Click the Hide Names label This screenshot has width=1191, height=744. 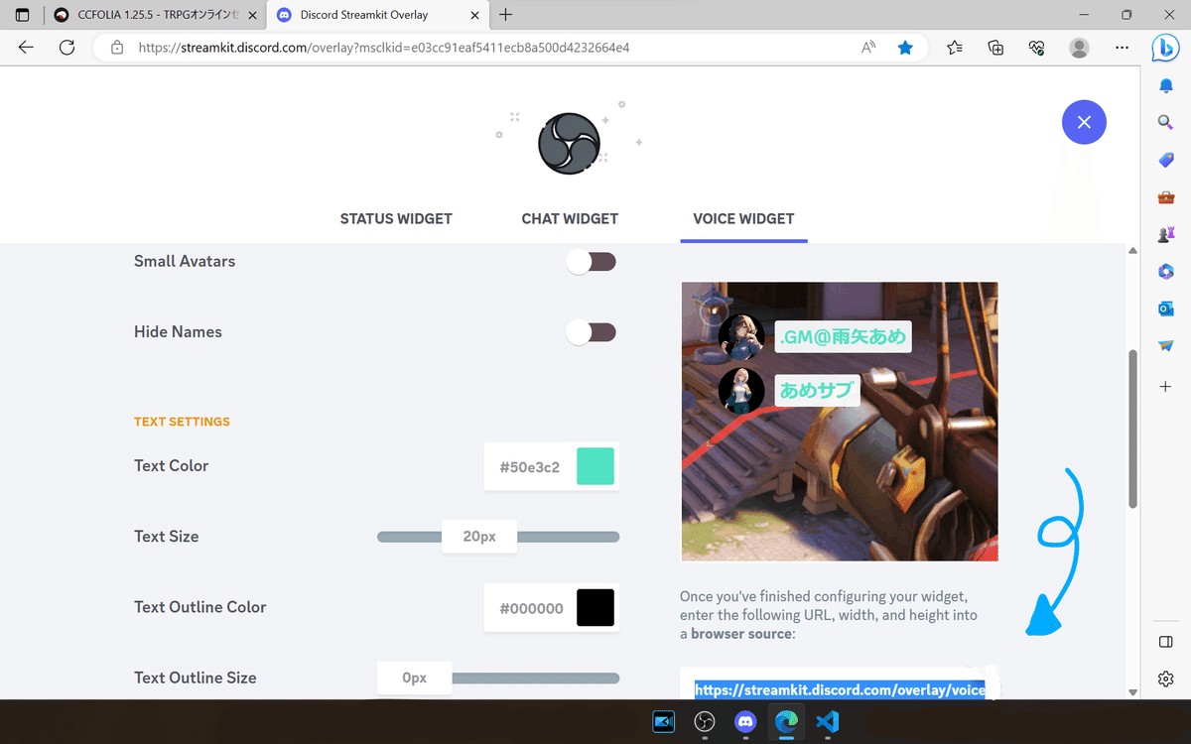(178, 331)
